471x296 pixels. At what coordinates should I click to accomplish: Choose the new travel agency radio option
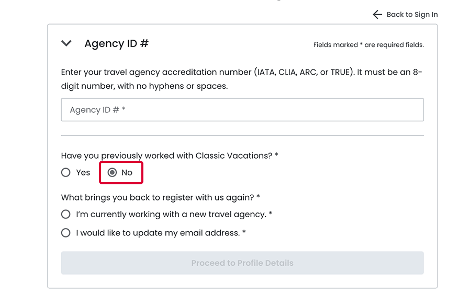coord(66,214)
